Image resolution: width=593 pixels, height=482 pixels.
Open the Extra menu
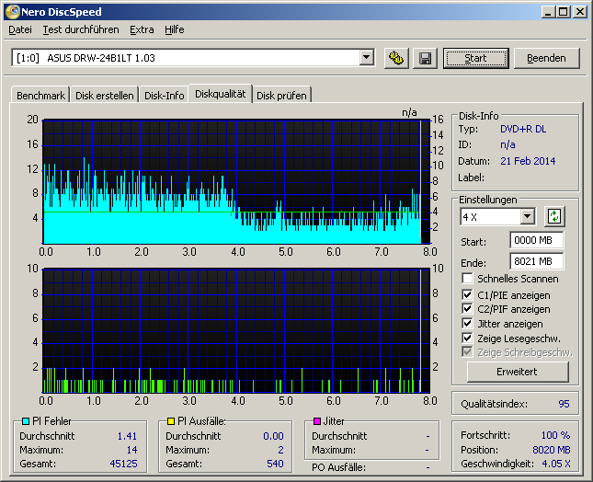(142, 29)
